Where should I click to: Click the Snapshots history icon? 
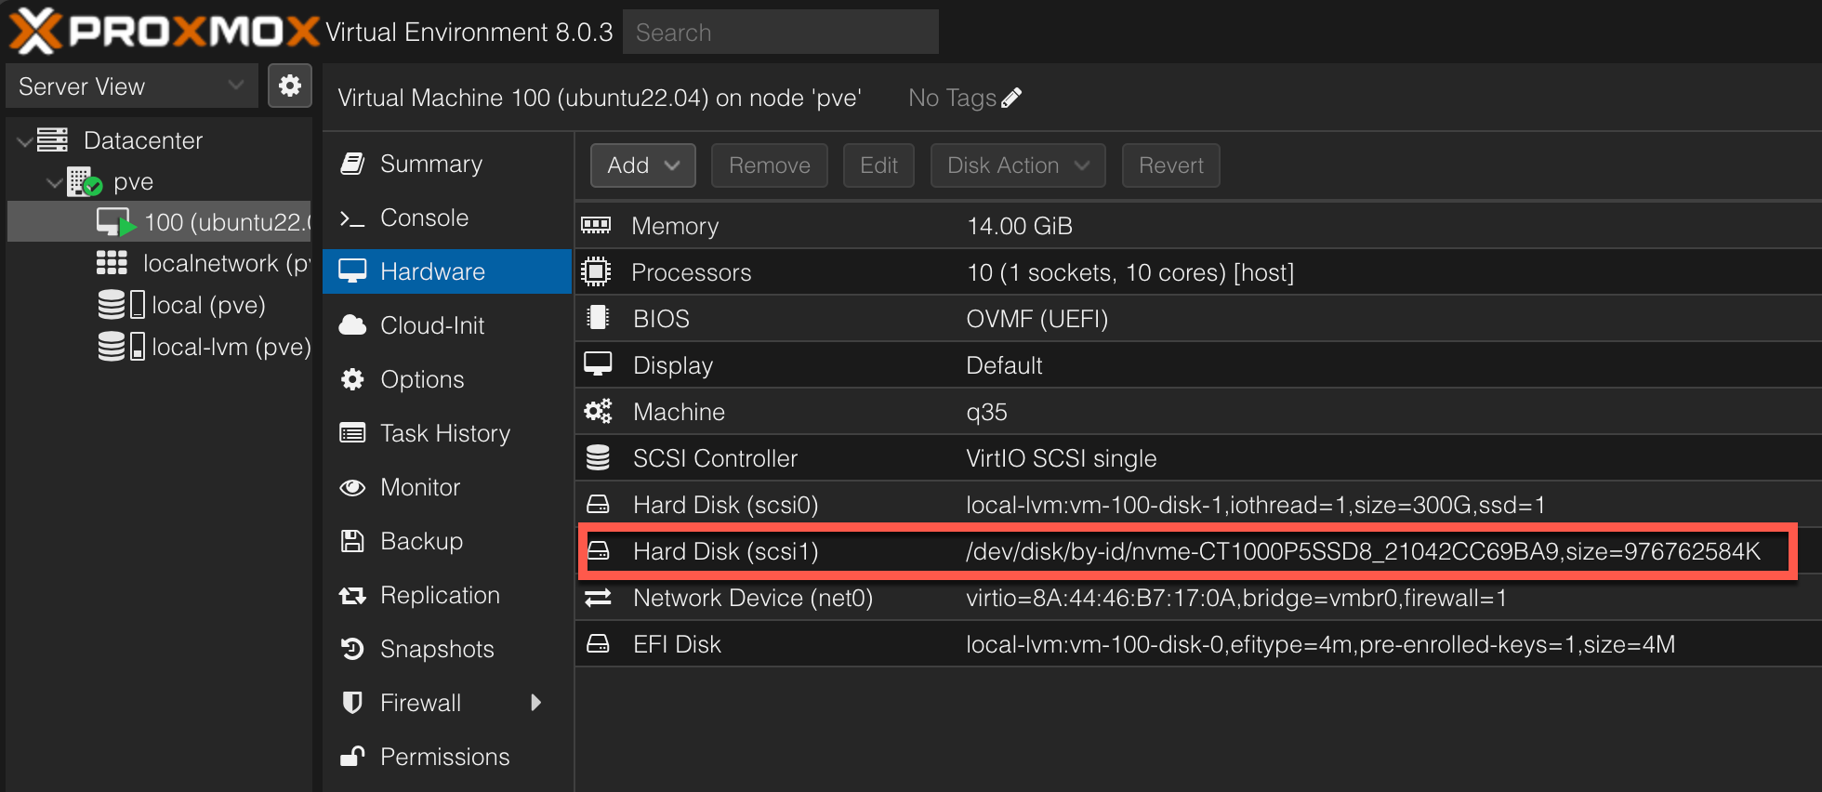pos(352,649)
